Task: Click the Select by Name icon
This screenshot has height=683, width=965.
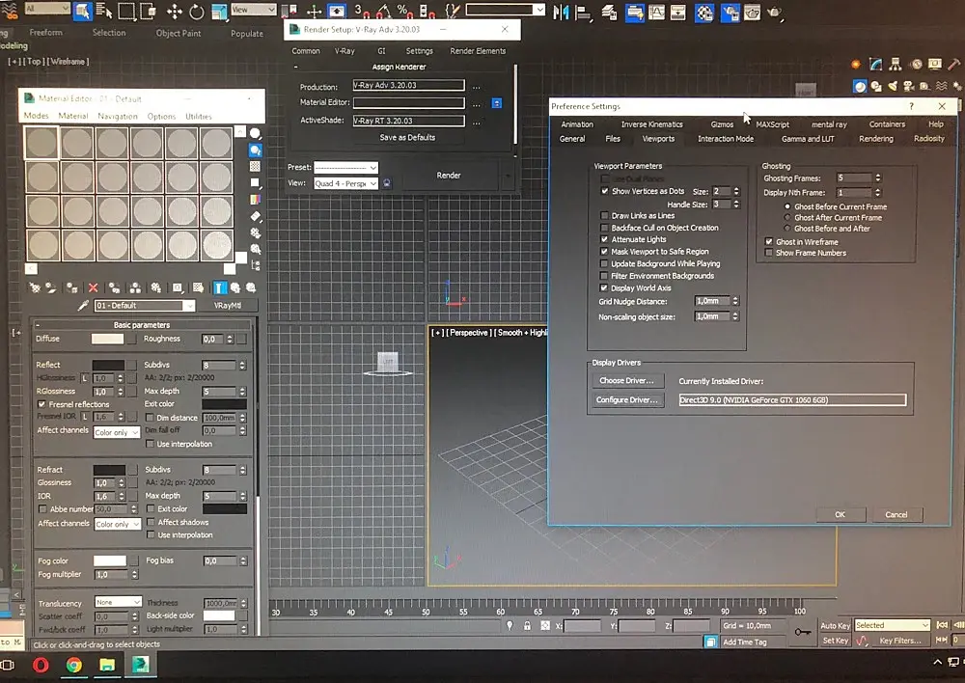Action: 104,11
